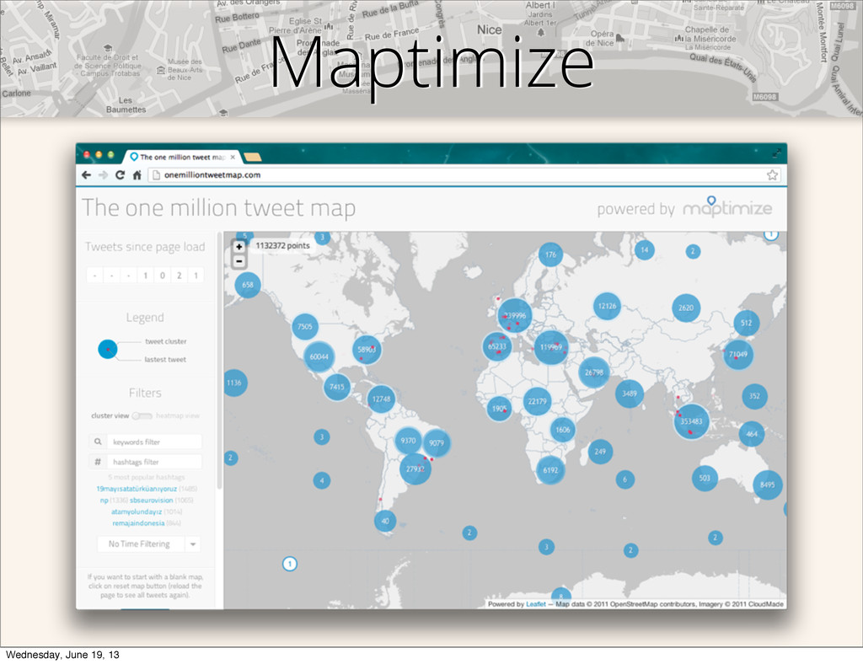Zoom out on map with minus button
The height and width of the screenshot is (664, 863).
[x=239, y=261]
